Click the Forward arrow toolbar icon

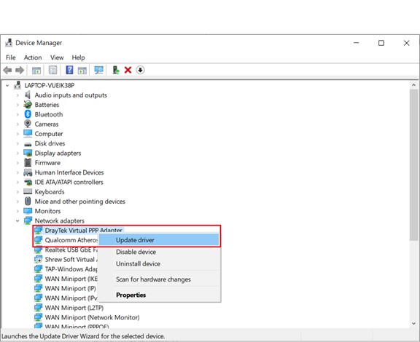[20, 71]
